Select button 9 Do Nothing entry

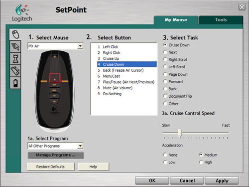[127, 94]
